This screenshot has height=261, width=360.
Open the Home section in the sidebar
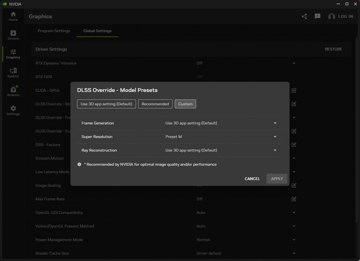click(x=13, y=17)
